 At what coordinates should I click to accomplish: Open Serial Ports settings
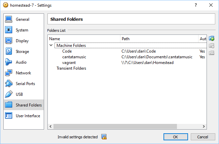click(x=25, y=84)
